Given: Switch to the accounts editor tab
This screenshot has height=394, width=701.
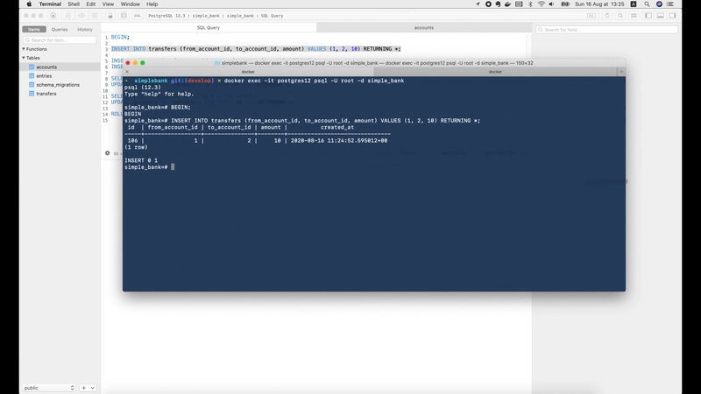Looking at the screenshot, I should (423, 28).
